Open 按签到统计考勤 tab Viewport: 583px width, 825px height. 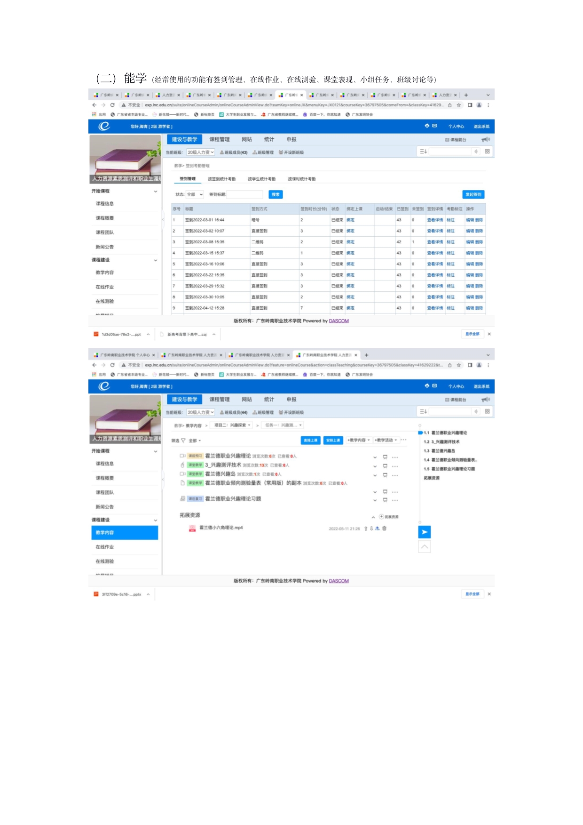(221, 179)
